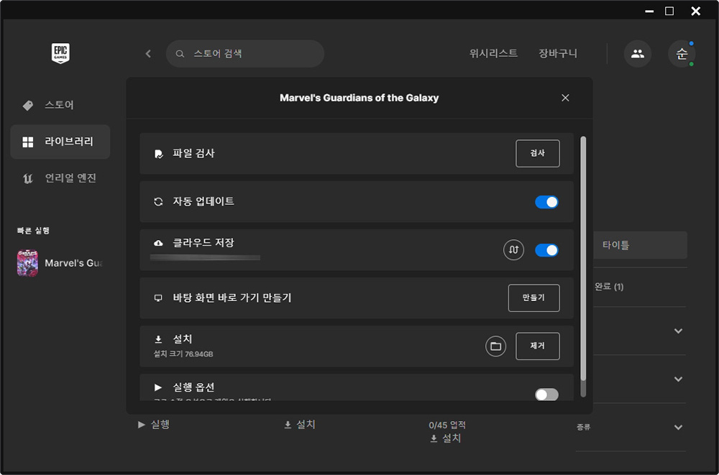719x475 pixels.
Task: Click the 스토어 tag icon in sidebar
Action: pos(28,106)
